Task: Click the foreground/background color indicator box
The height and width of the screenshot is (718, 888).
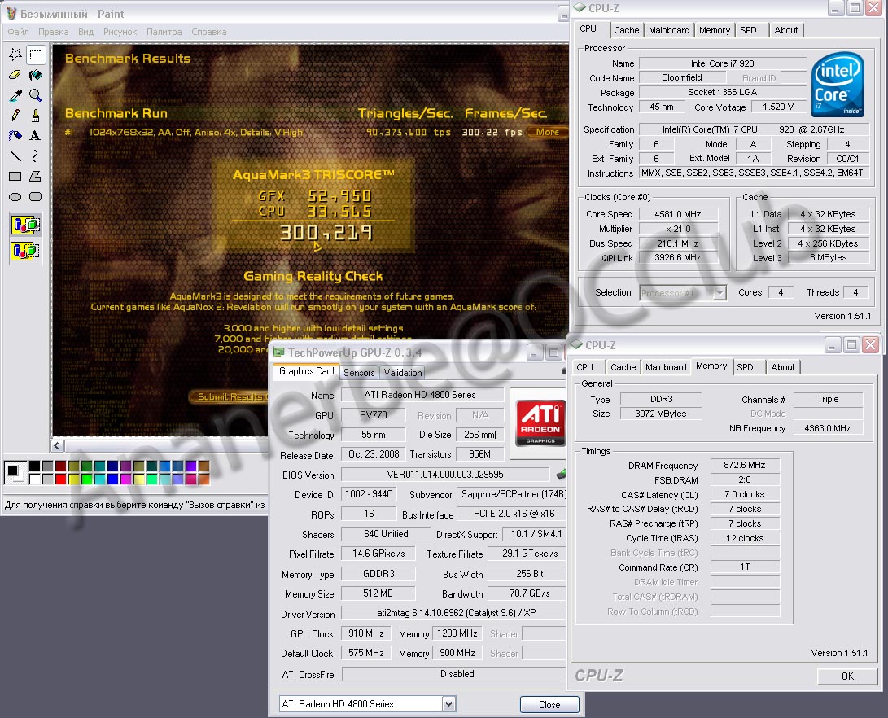Action: pyautogui.click(x=14, y=471)
